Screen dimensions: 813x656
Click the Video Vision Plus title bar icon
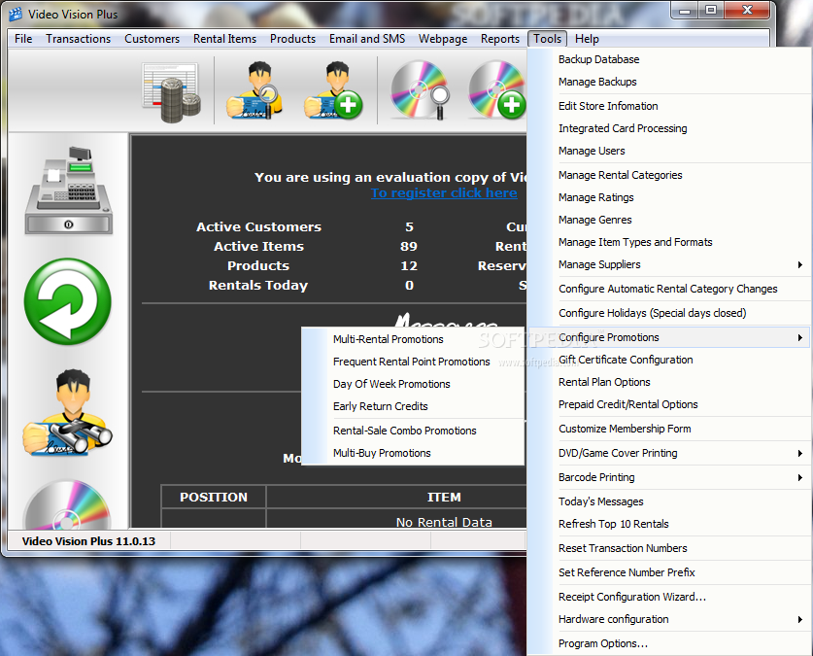16,14
